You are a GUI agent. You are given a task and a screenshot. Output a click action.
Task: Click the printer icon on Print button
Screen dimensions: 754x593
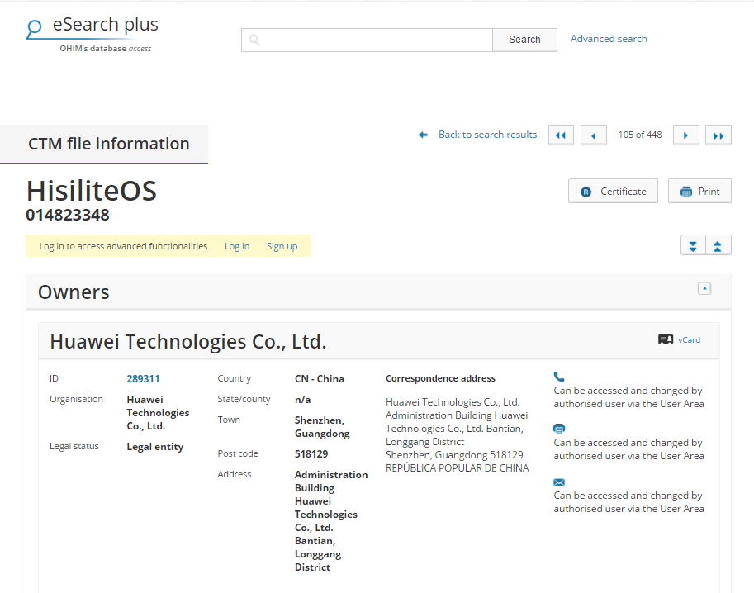click(685, 192)
